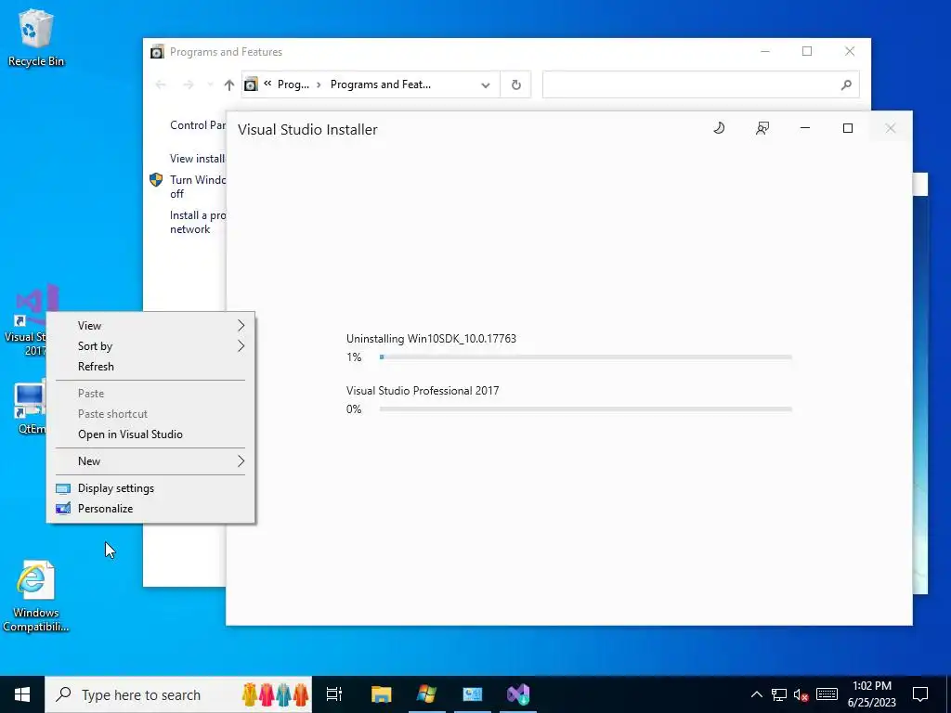The image size is (951, 713).
Task: Switch to Visual Studio Installer taskbar icon
Action: (518, 694)
